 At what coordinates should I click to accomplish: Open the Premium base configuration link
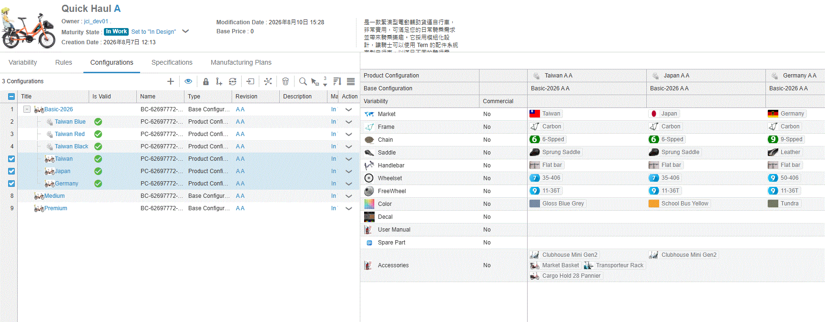click(56, 208)
